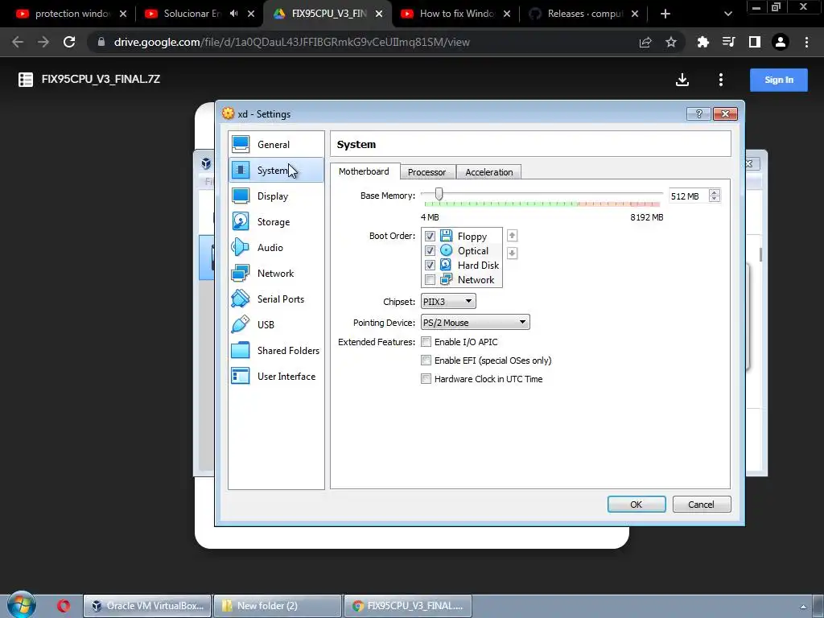Image resolution: width=824 pixels, height=618 pixels.
Task: Open Chrome tab search dropdown
Action: coord(727,14)
